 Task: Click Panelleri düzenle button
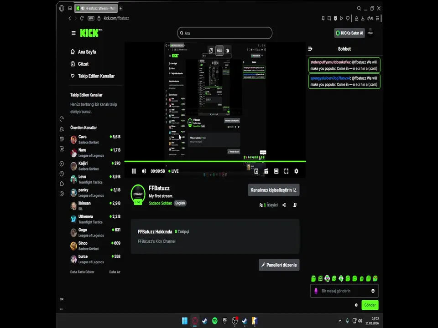click(x=279, y=265)
